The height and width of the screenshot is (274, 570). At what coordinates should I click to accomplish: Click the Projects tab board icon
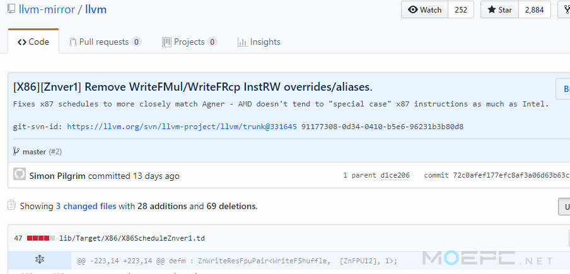(x=166, y=42)
